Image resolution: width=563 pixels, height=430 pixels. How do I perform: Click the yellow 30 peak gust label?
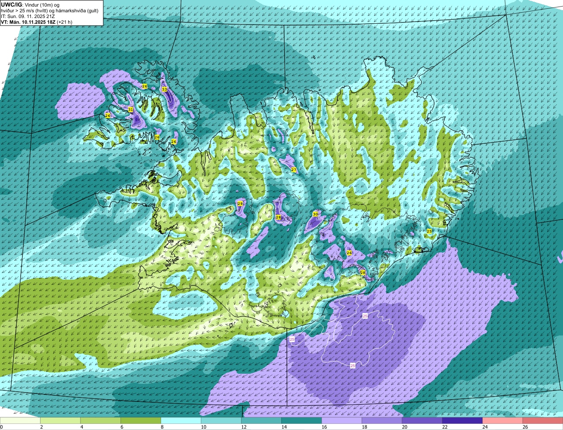click(x=315, y=214)
